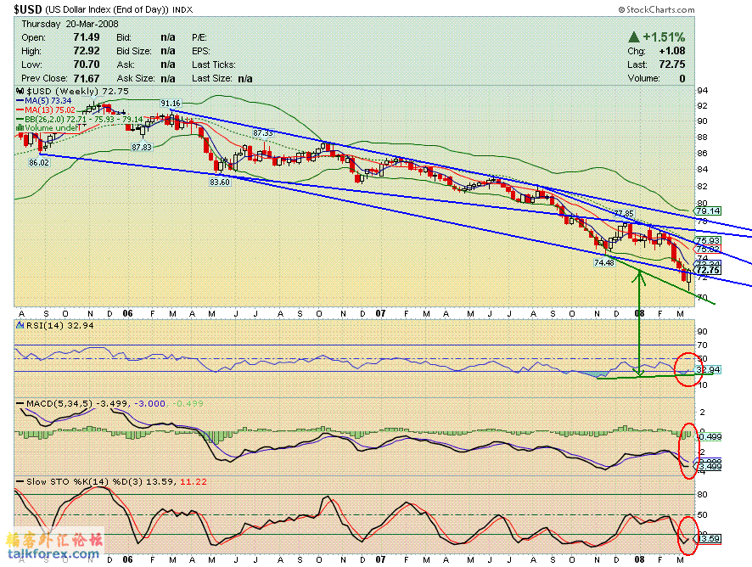Click the 72.75 last price axis tag
752x567 pixels.
(708, 271)
